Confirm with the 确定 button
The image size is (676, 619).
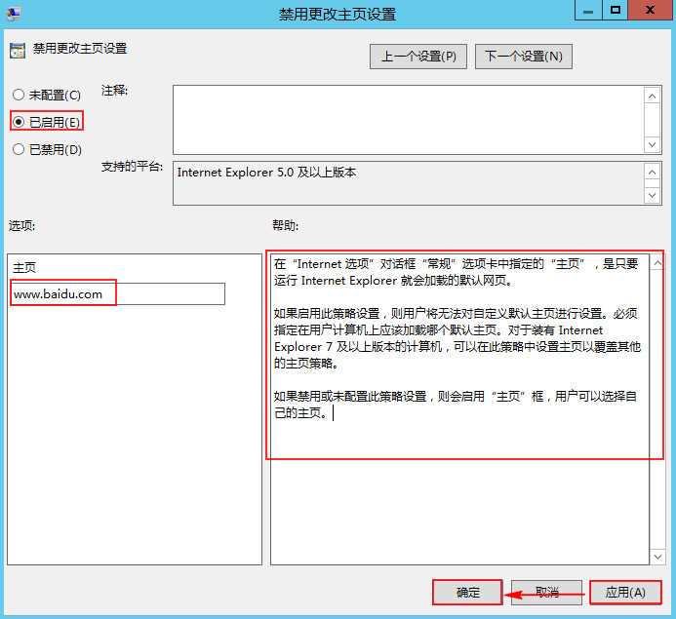pyautogui.click(x=468, y=593)
